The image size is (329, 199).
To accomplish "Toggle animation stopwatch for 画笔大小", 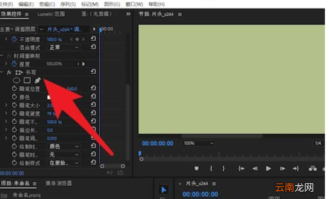I will pyautogui.click(x=14, y=105).
